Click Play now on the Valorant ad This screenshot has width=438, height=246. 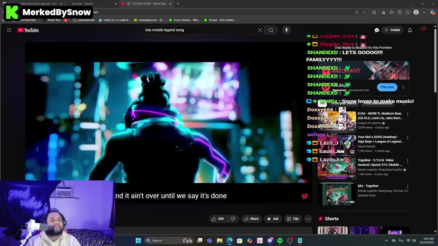pyautogui.click(x=387, y=87)
